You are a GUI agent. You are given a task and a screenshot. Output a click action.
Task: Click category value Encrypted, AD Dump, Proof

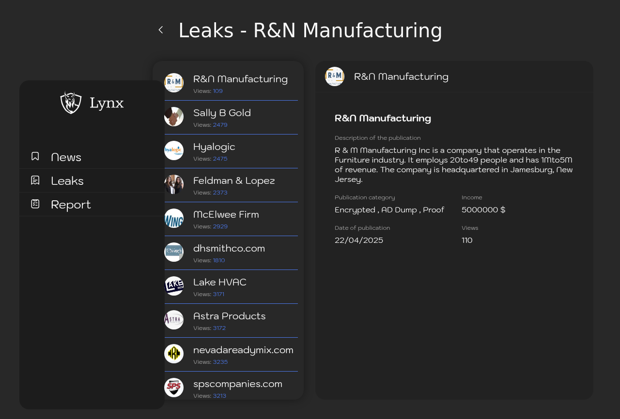(389, 210)
